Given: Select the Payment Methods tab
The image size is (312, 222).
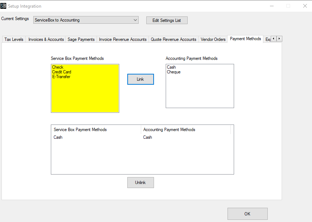Looking at the screenshot, I should (x=245, y=39).
